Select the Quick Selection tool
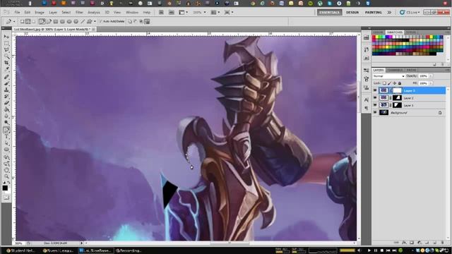The height and width of the screenshot is (254, 452). 6,56
